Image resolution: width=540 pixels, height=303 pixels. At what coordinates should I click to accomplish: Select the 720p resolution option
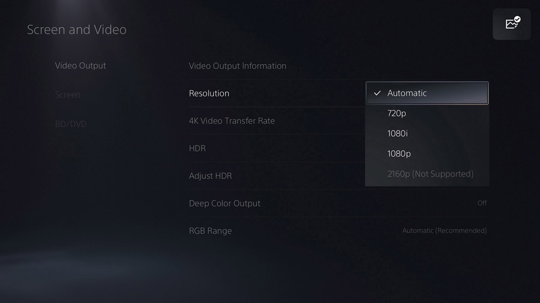click(x=397, y=113)
